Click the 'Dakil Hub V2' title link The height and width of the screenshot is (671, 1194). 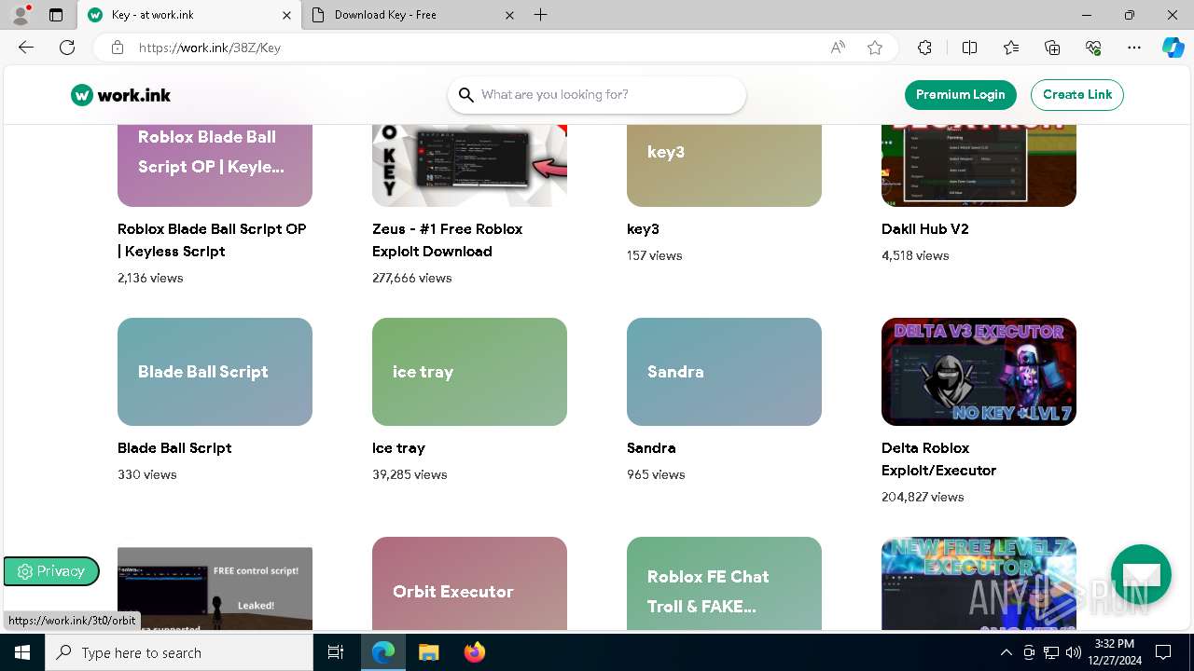pyautogui.click(x=926, y=229)
